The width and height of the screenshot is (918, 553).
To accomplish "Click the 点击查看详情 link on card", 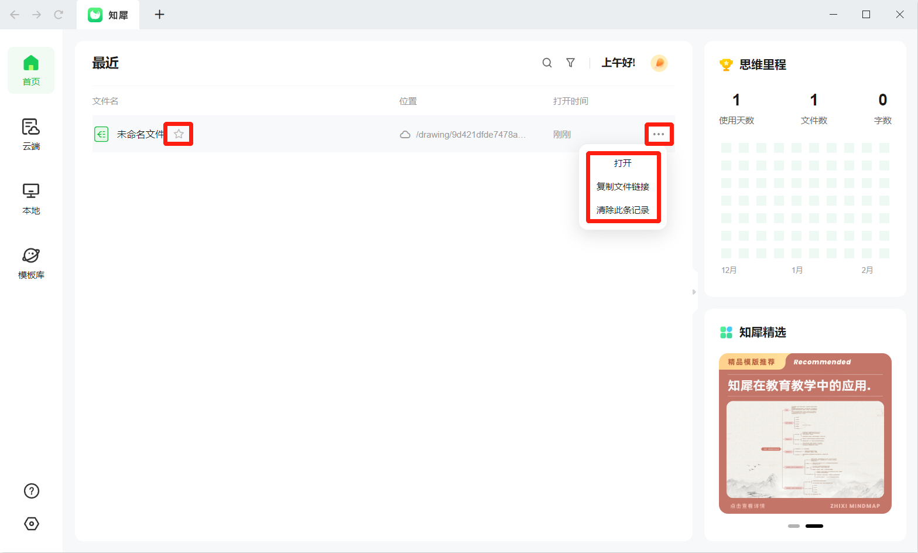I will click(748, 506).
